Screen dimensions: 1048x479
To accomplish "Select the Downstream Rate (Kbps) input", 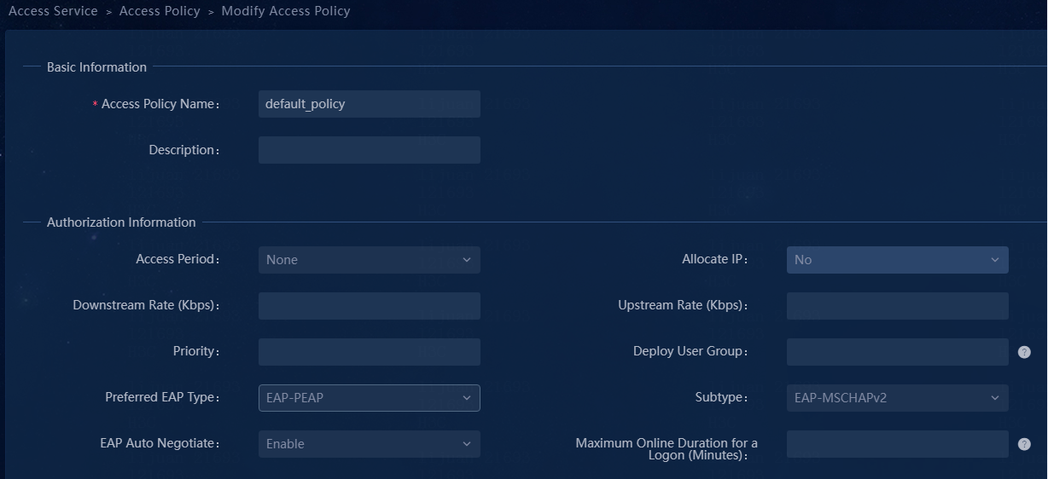I will pos(370,306).
